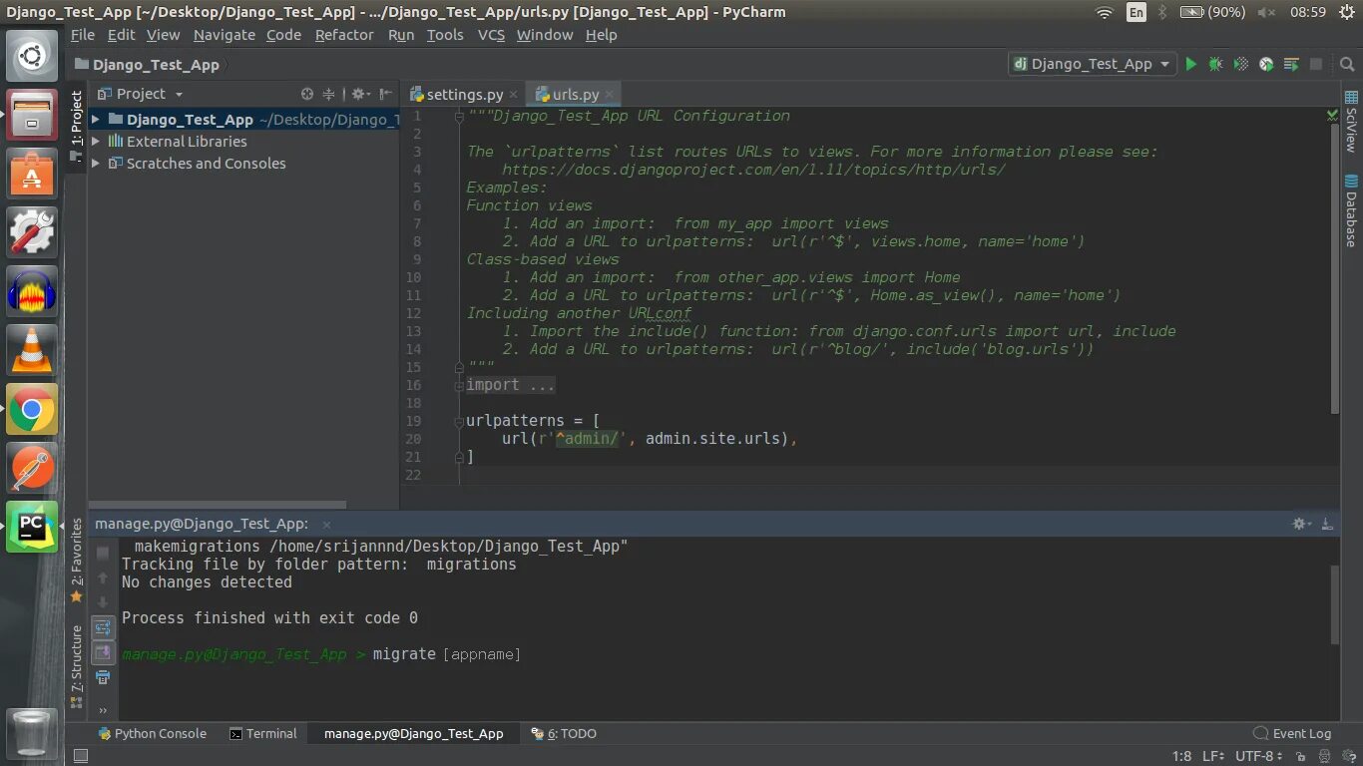Click the profile run icon

(1266, 64)
